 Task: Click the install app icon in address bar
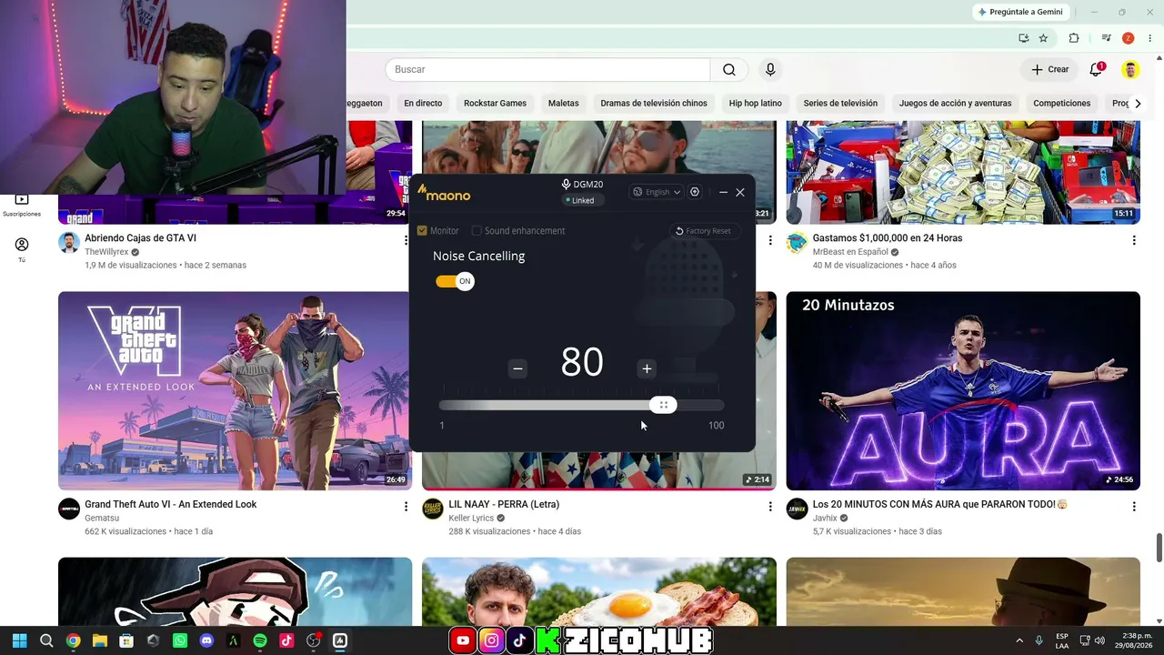point(1024,38)
